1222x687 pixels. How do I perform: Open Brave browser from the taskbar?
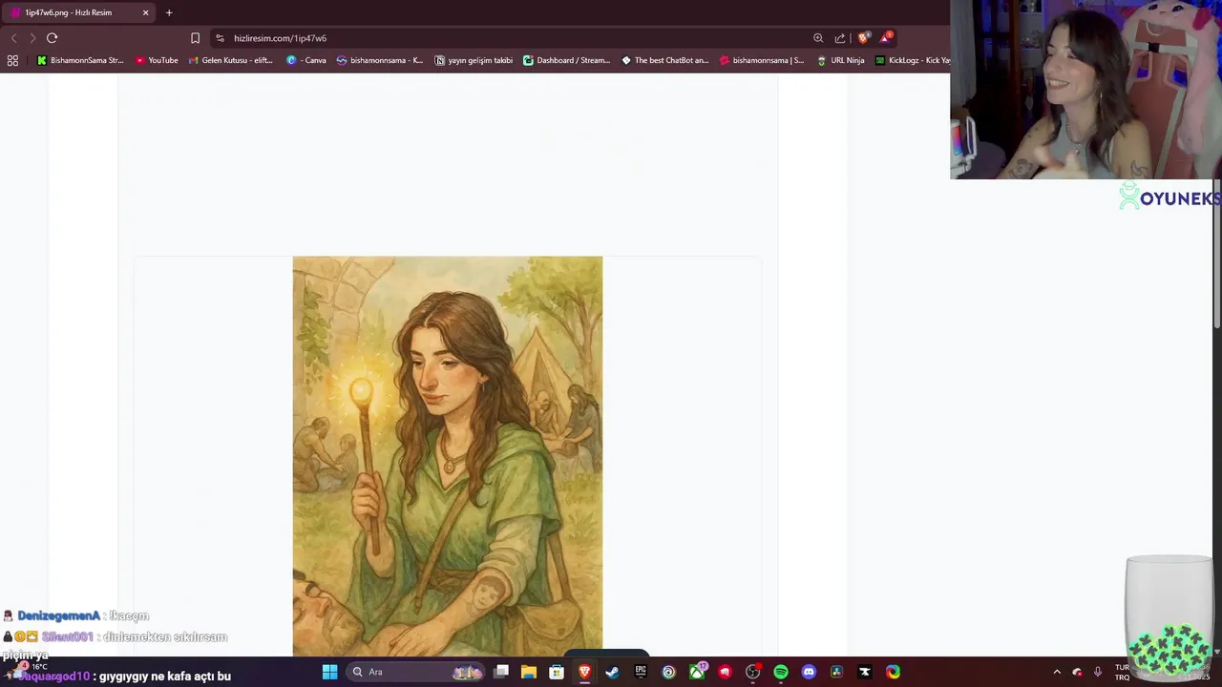[584, 672]
